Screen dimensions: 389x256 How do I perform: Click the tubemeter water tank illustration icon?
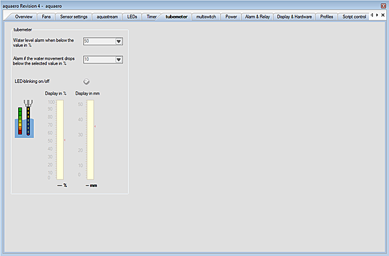(x=25, y=119)
